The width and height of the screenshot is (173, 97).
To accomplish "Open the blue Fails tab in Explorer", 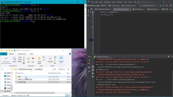I will [4, 54].
